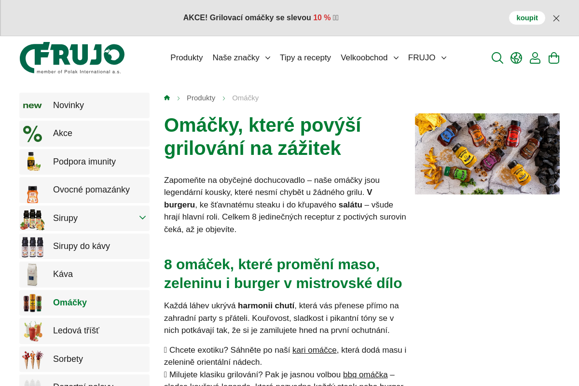Click the 'new' icon next to Novinky

pos(32,105)
